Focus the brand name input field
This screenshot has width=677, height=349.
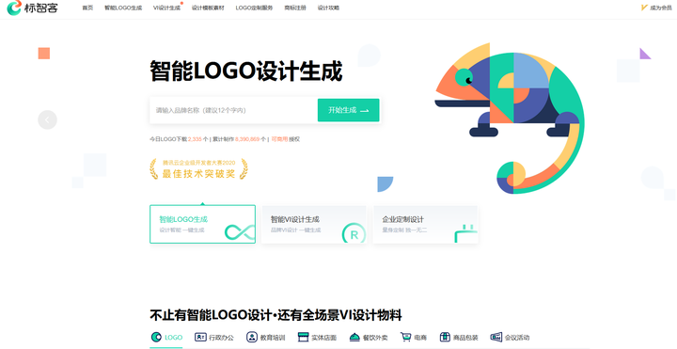233,110
